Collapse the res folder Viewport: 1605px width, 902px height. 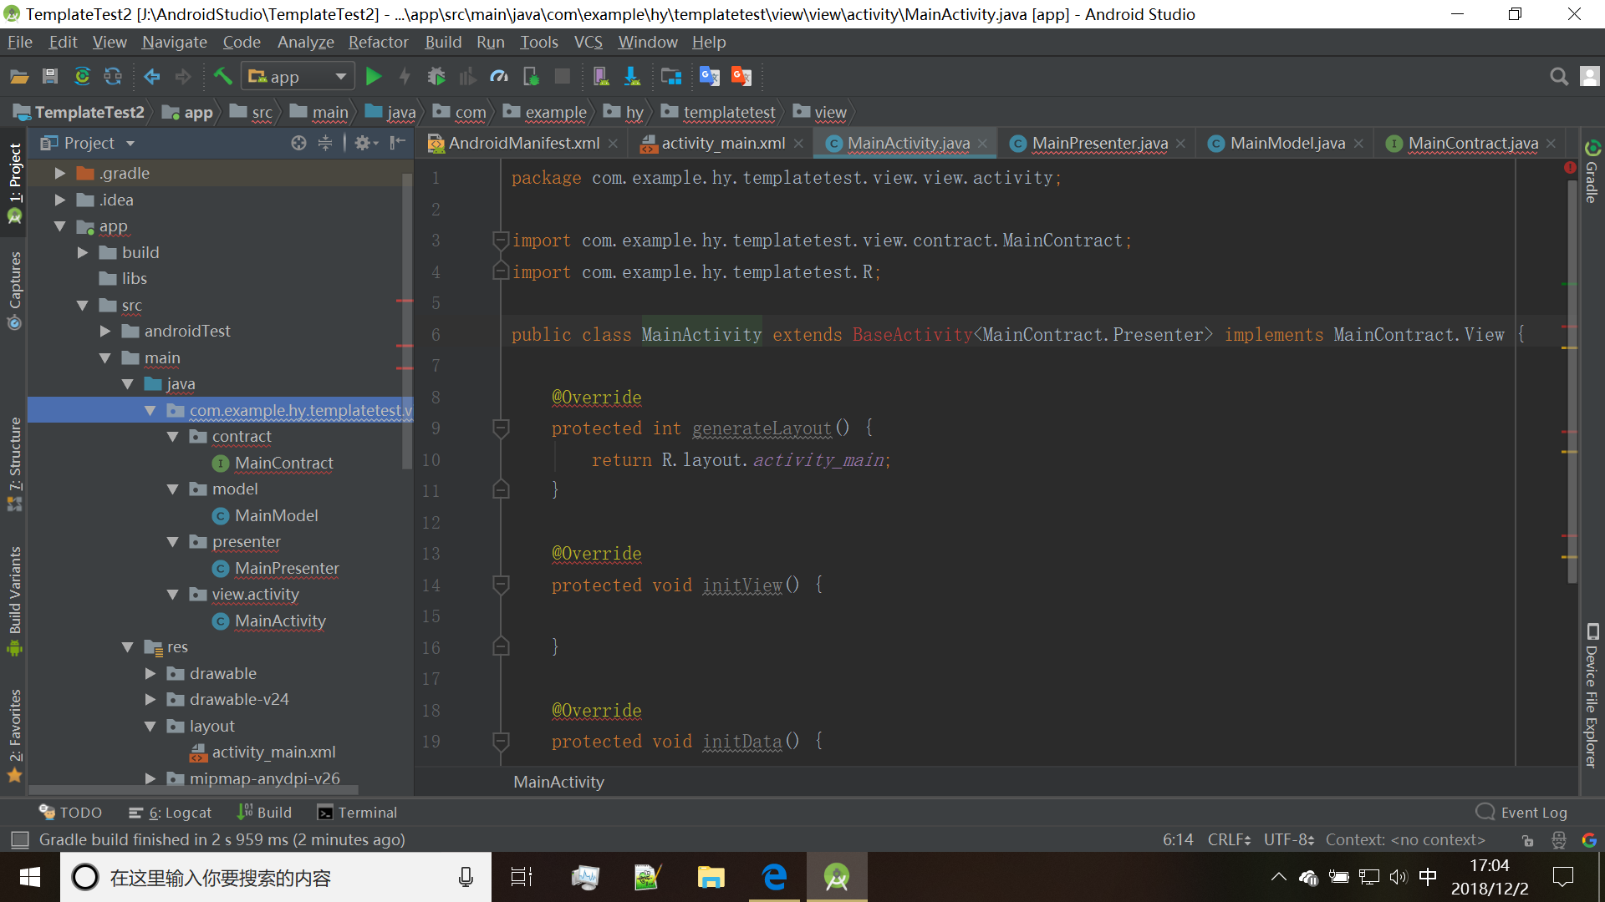click(128, 647)
